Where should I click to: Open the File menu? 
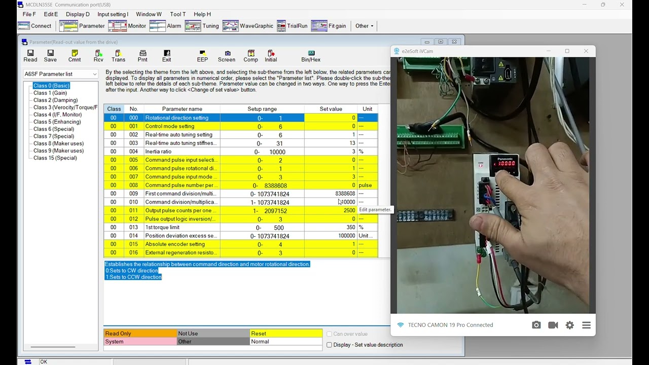[x=29, y=14]
